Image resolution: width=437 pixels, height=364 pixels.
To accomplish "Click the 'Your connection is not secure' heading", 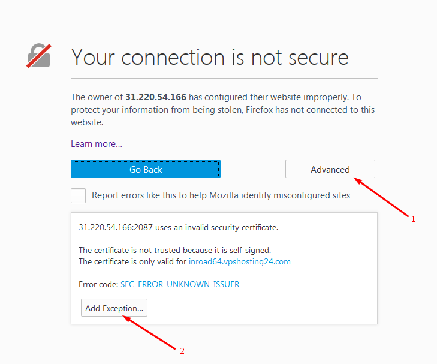I will [210, 57].
